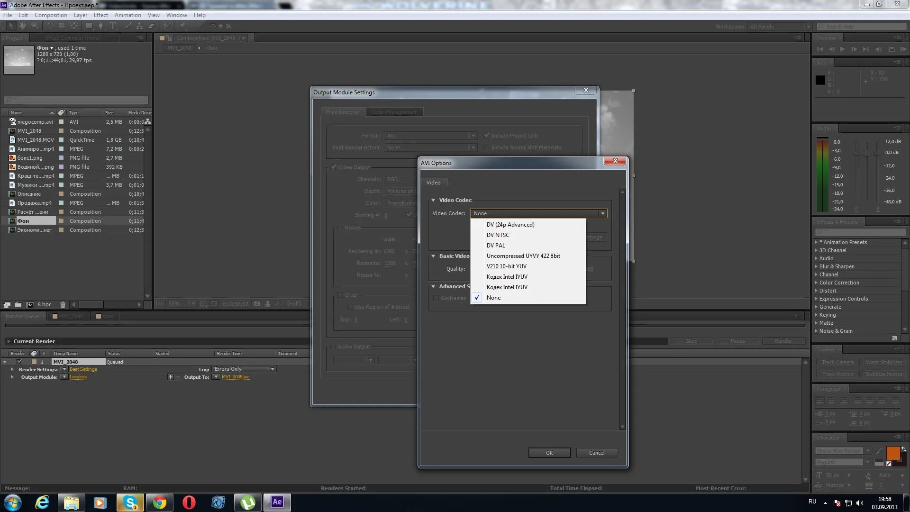Click OK in AVI Options dialog
The height and width of the screenshot is (512, 910).
coord(549,453)
